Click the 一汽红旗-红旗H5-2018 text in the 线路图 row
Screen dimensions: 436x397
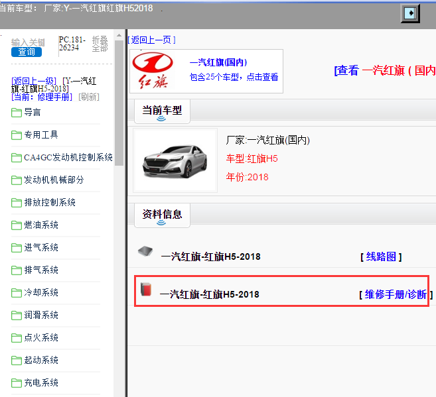point(211,256)
